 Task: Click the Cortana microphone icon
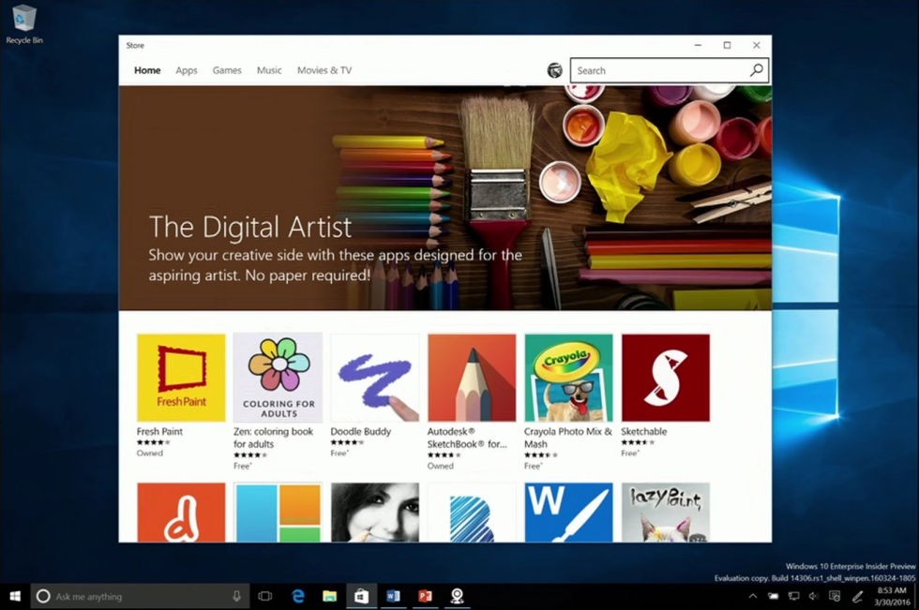(x=236, y=596)
